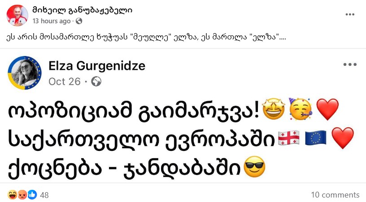Click the blue thumbs-up Like reaction icon
The height and width of the screenshot is (202, 366).
point(32,195)
